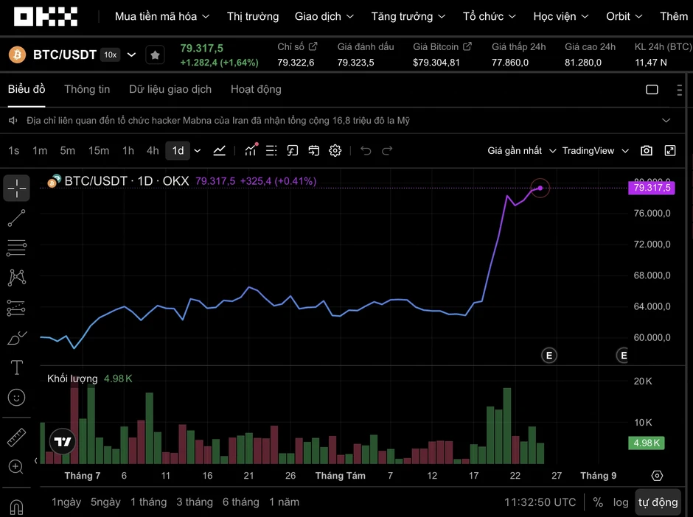693x517 pixels.
Task: Set chart range to 1ngày
Action: tap(66, 502)
